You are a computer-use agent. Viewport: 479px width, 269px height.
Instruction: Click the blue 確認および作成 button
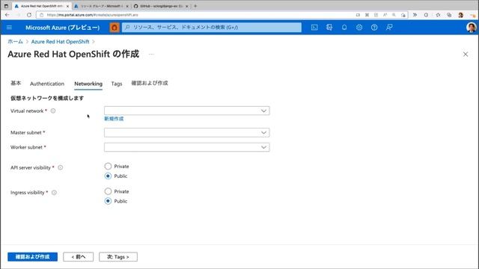click(x=32, y=257)
